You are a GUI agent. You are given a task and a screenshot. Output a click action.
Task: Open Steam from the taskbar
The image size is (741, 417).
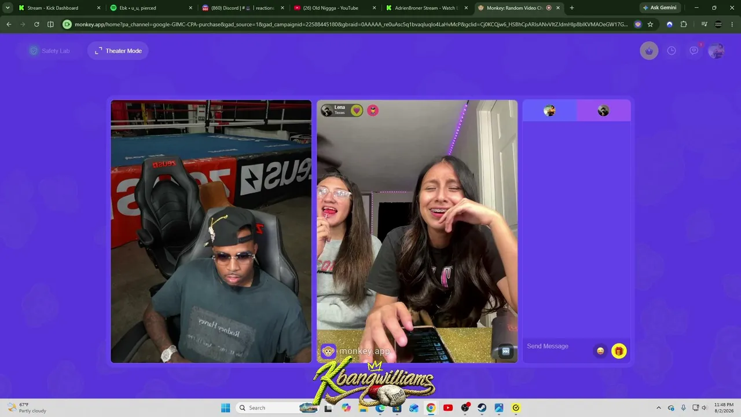(x=482, y=408)
